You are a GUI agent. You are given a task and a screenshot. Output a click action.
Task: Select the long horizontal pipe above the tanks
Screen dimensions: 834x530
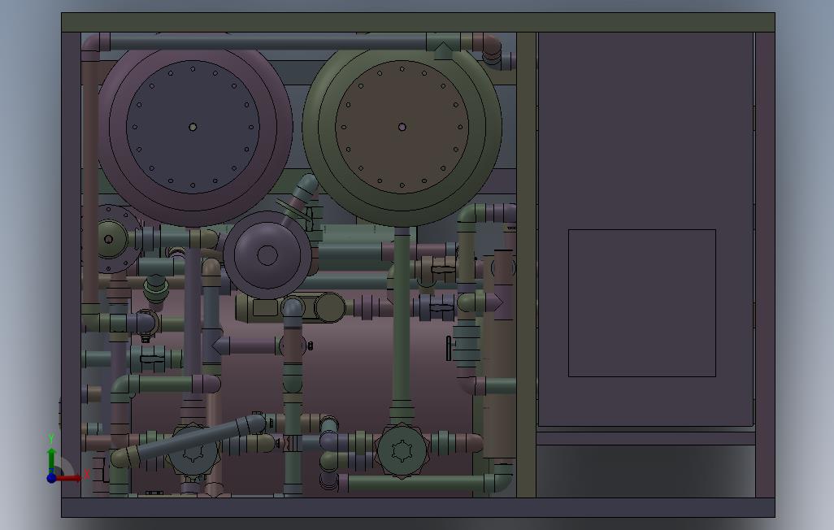point(267,41)
